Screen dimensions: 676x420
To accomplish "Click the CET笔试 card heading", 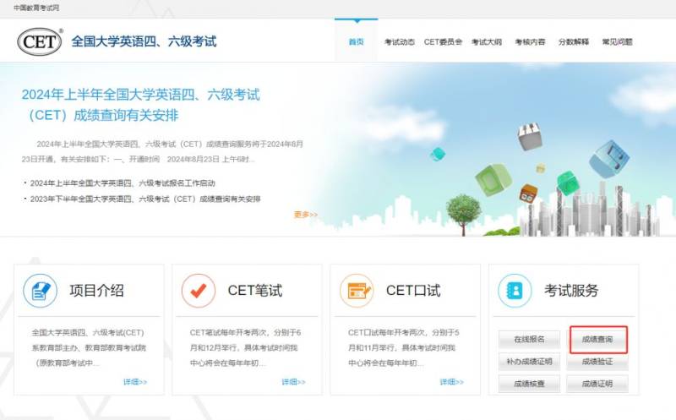I will [255, 291].
